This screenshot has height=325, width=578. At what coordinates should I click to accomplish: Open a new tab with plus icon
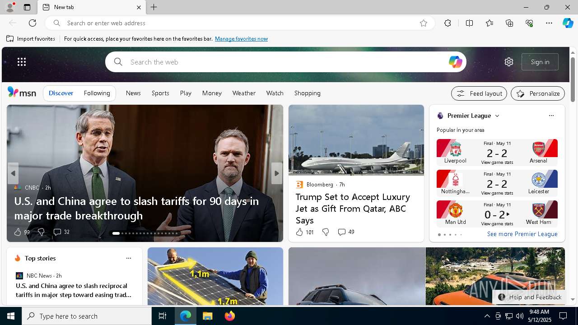point(154,7)
